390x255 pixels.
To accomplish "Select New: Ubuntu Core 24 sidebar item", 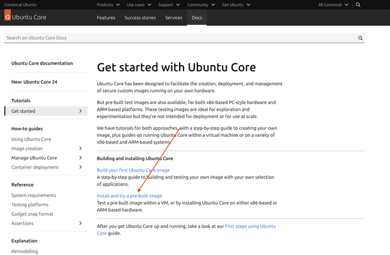I will (34, 82).
